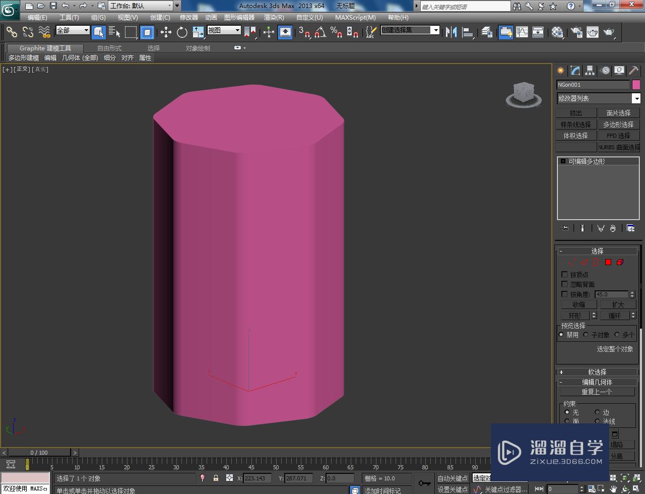Click the Select and Manipulate icon

click(x=269, y=32)
